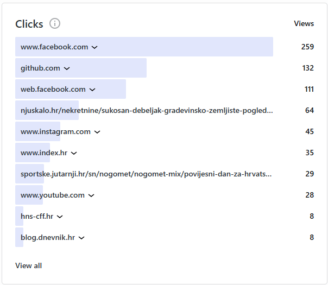The width and height of the screenshot is (328, 285).
Task: Click the 259 views count
Action: [307, 47]
